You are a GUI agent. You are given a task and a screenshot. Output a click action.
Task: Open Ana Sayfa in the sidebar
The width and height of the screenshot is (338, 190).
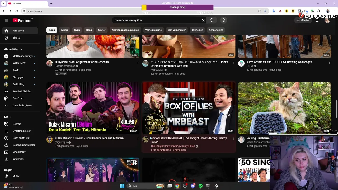tap(20, 31)
